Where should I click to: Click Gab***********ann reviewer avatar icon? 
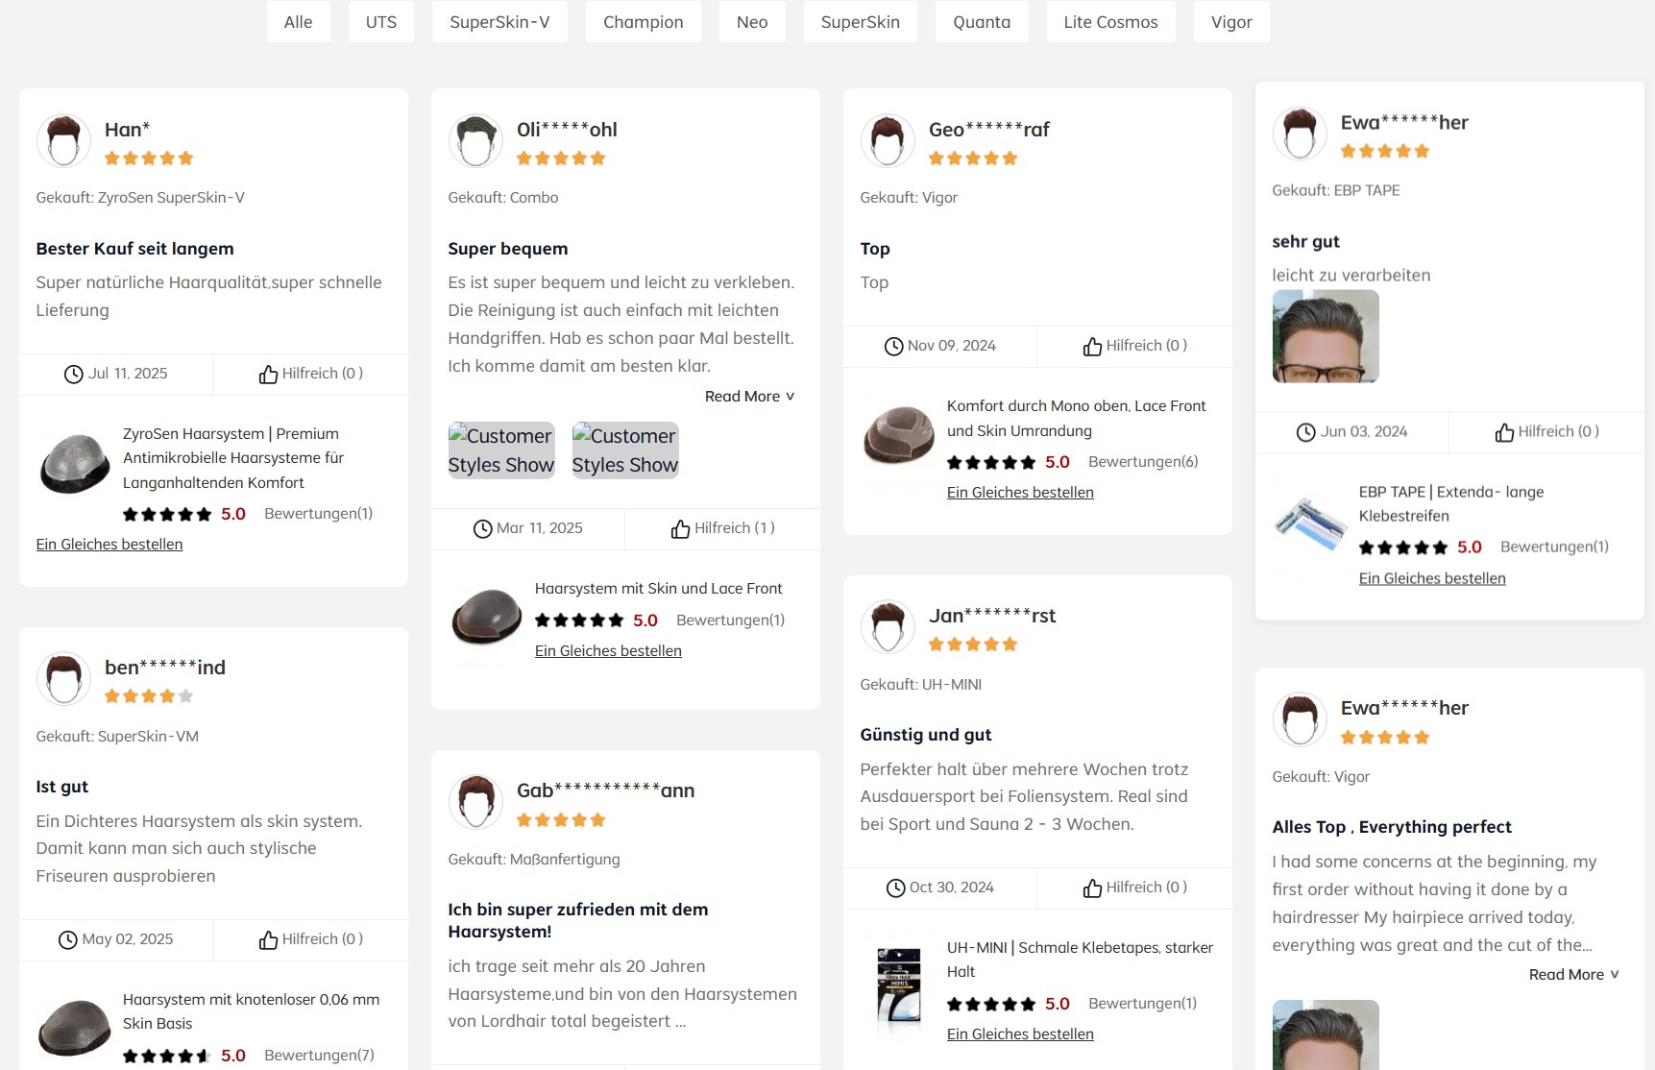point(475,802)
